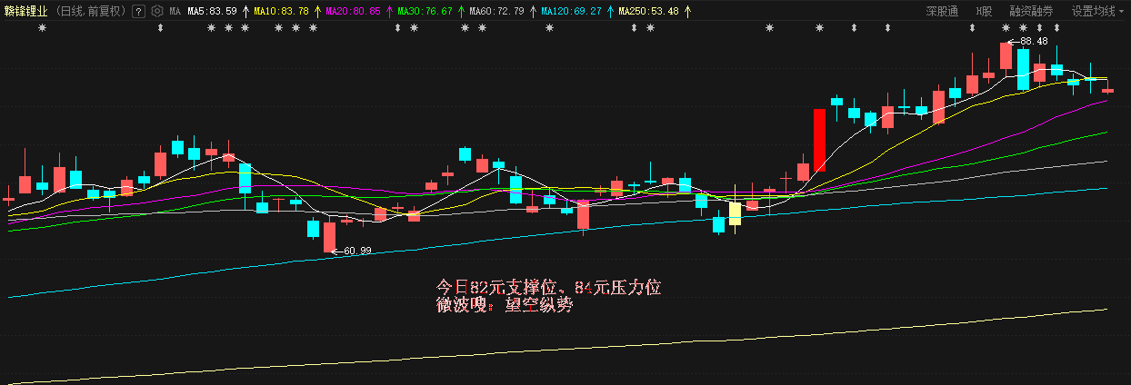Open the 融资融券 tab
1131x385 pixels.
coord(1031,12)
